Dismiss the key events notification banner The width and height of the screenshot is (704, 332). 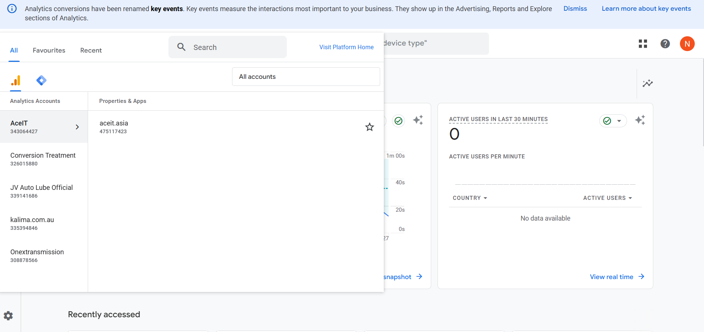click(x=575, y=9)
